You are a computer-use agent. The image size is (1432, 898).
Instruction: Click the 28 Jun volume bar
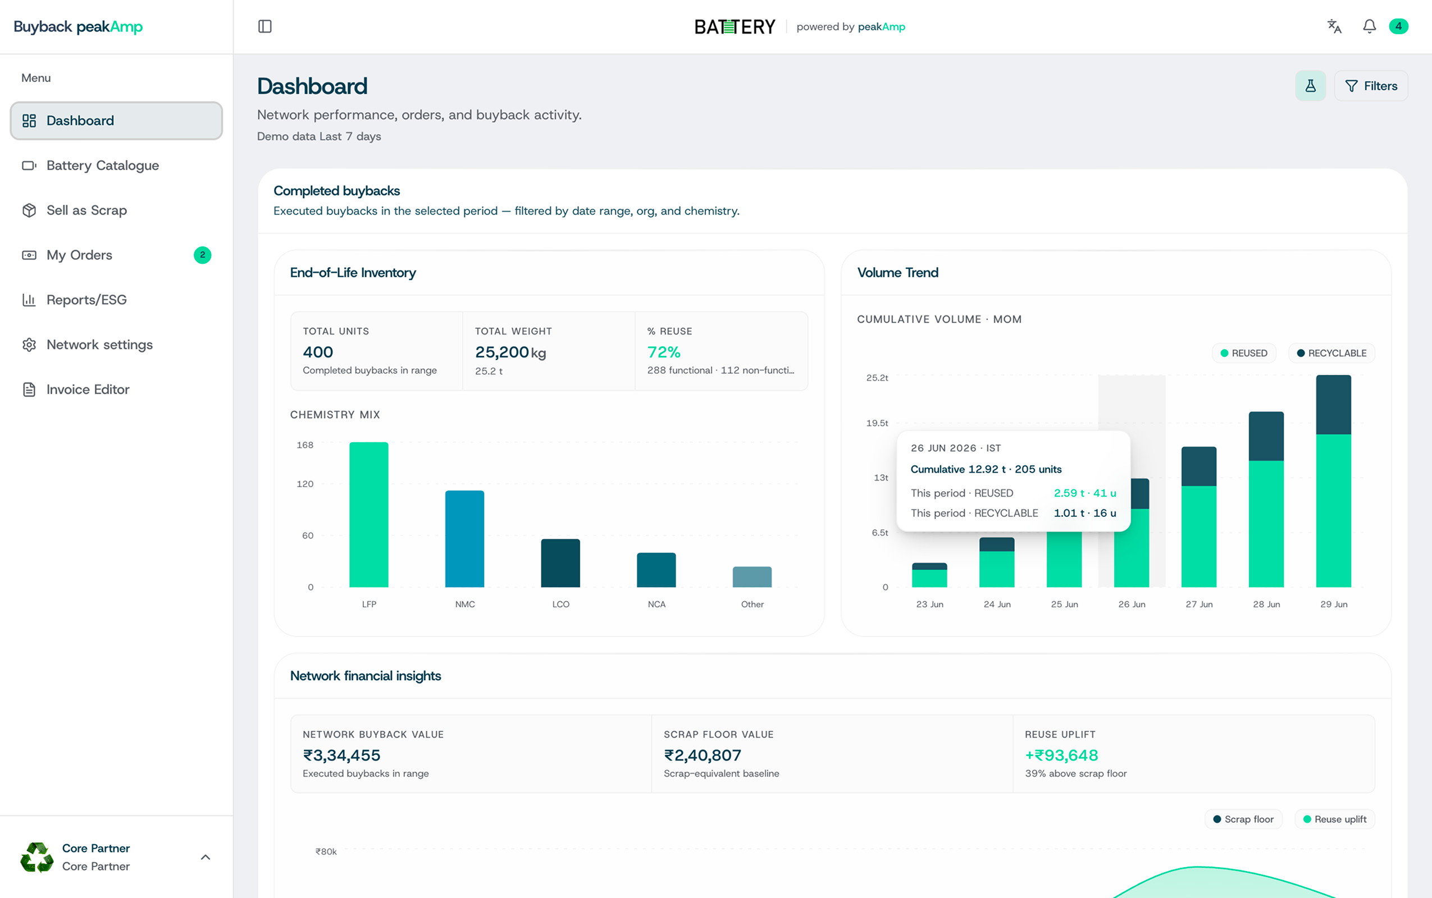point(1266,500)
